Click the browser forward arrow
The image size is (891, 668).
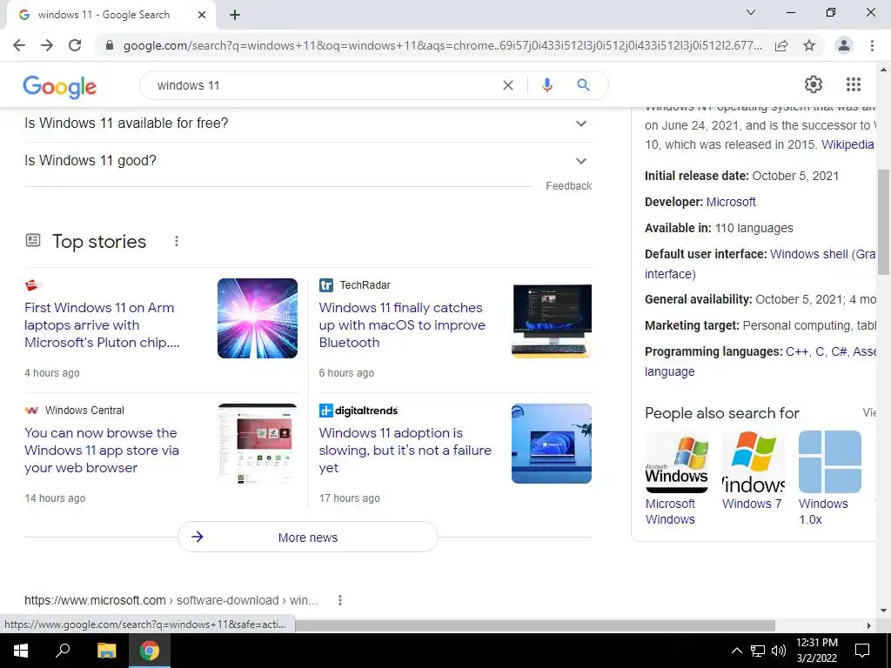[47, 45]
